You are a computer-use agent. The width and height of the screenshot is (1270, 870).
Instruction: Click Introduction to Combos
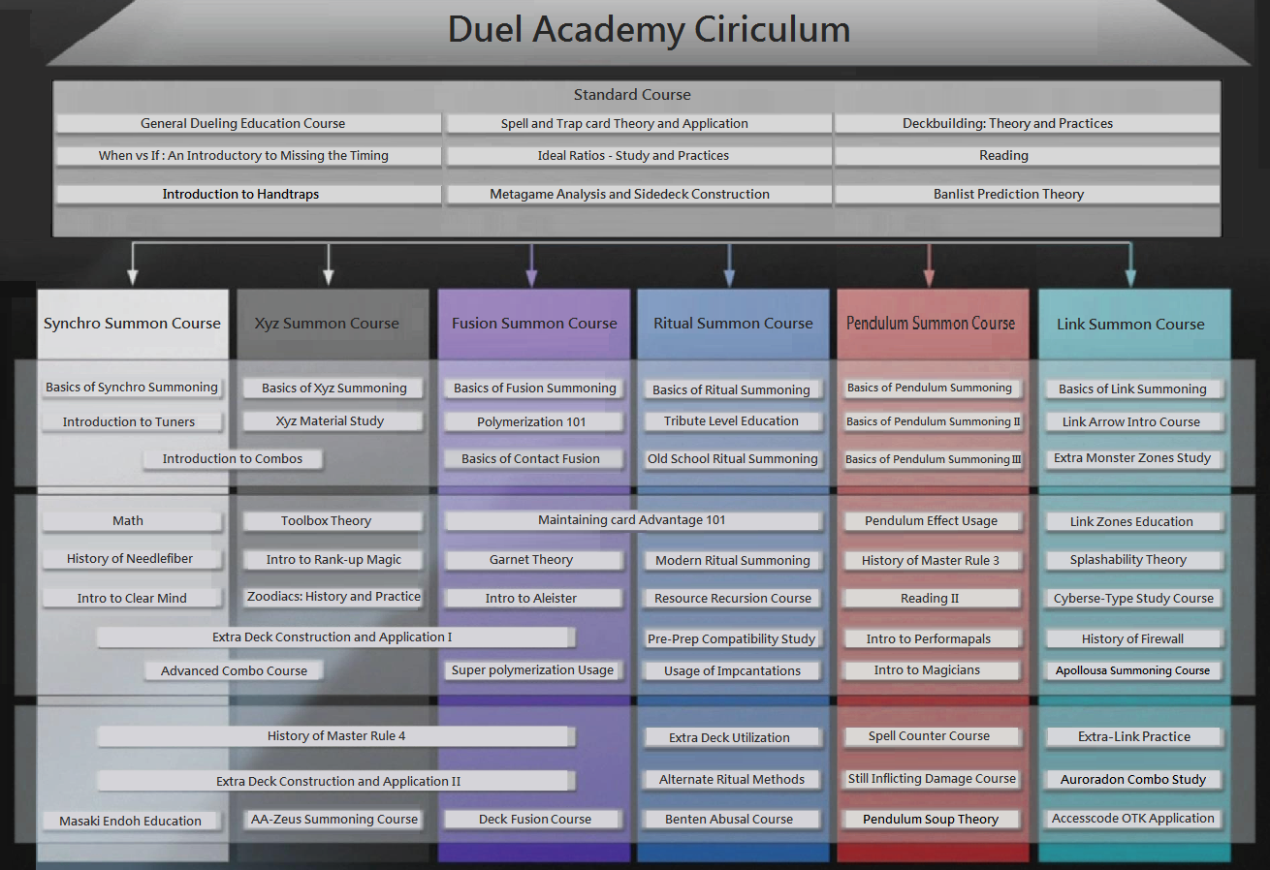click(x=233, y=458)
